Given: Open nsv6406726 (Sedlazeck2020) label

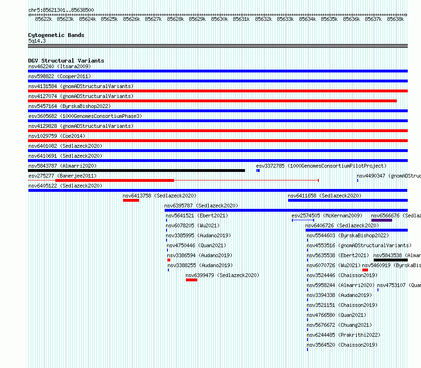Looking at the screenshot, I should tap(342, 225).
